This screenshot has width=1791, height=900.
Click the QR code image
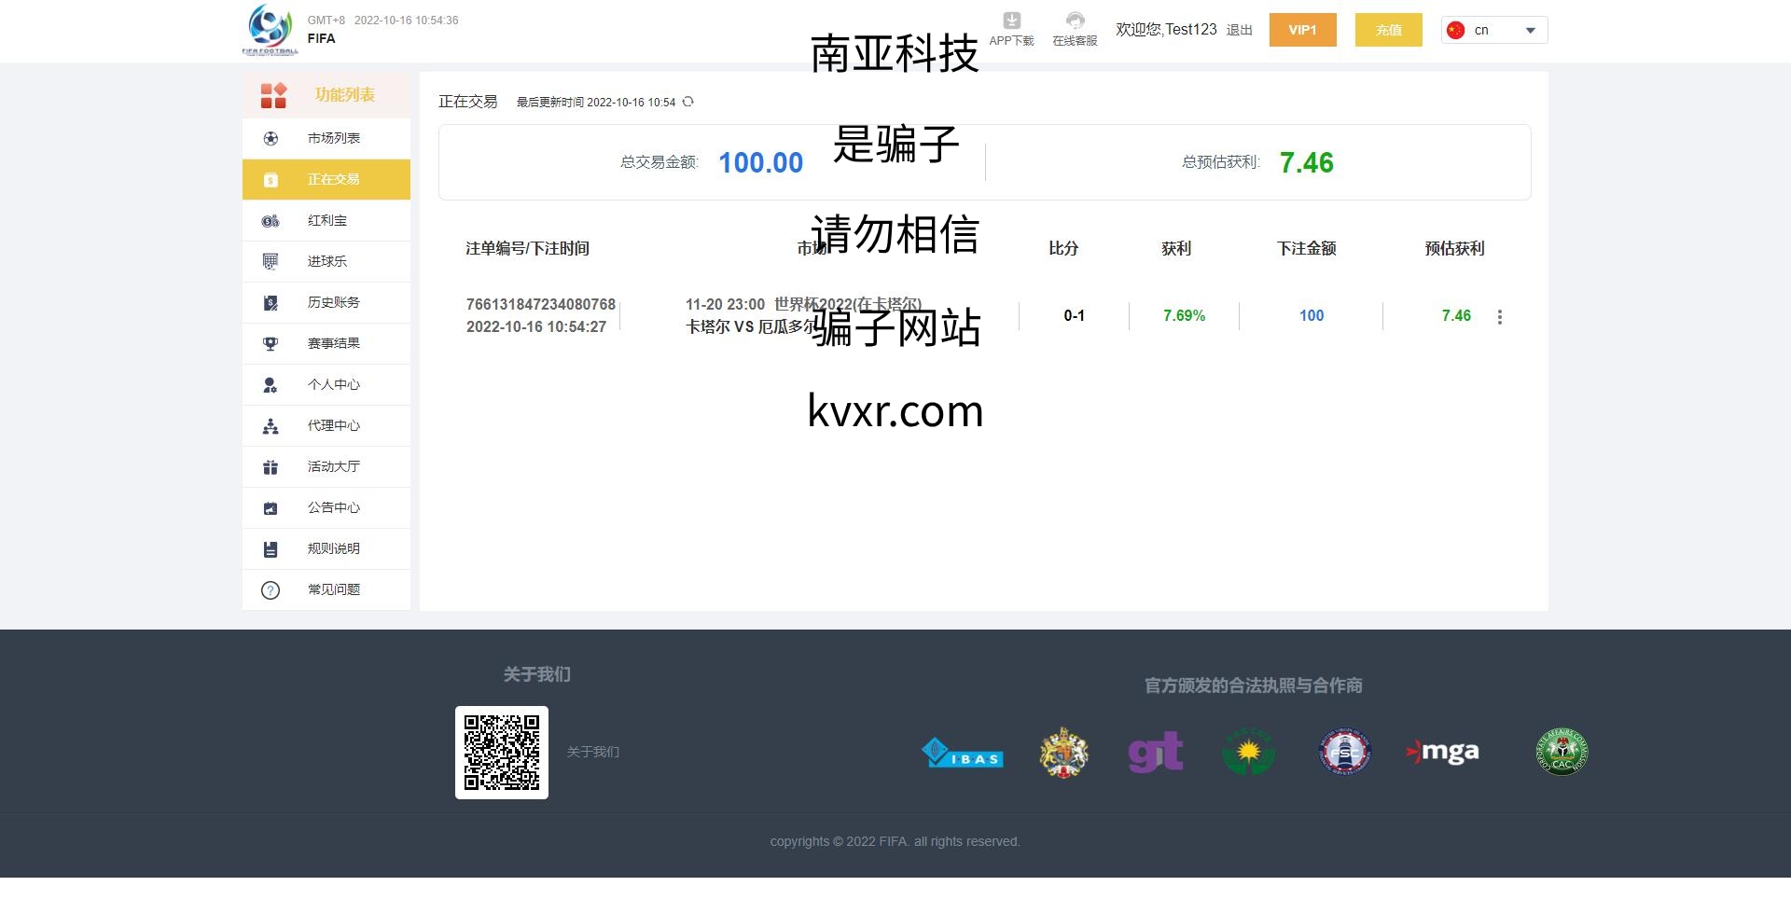coord(502,753)
